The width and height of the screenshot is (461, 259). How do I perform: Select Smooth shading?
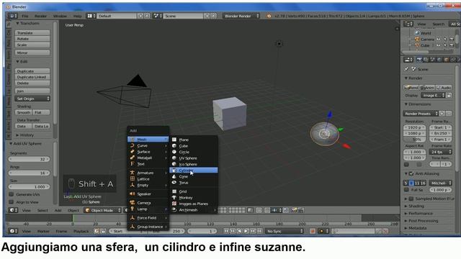pos(24,112)
